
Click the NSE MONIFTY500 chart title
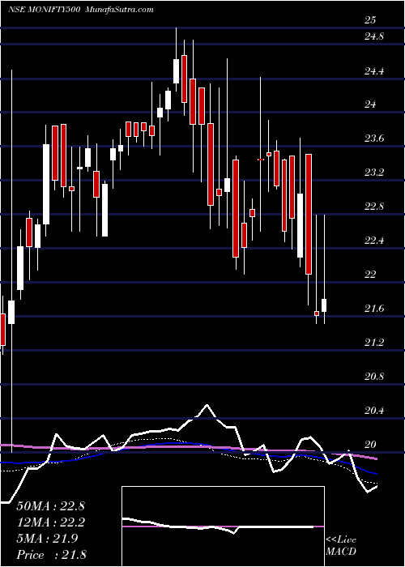[x=45, y=10]
